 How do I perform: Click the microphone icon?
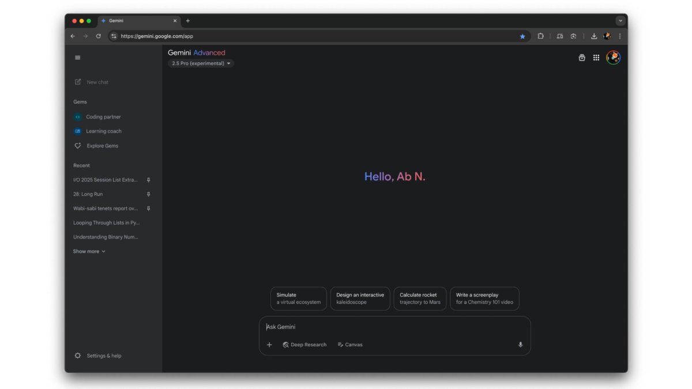pos(520,345)
